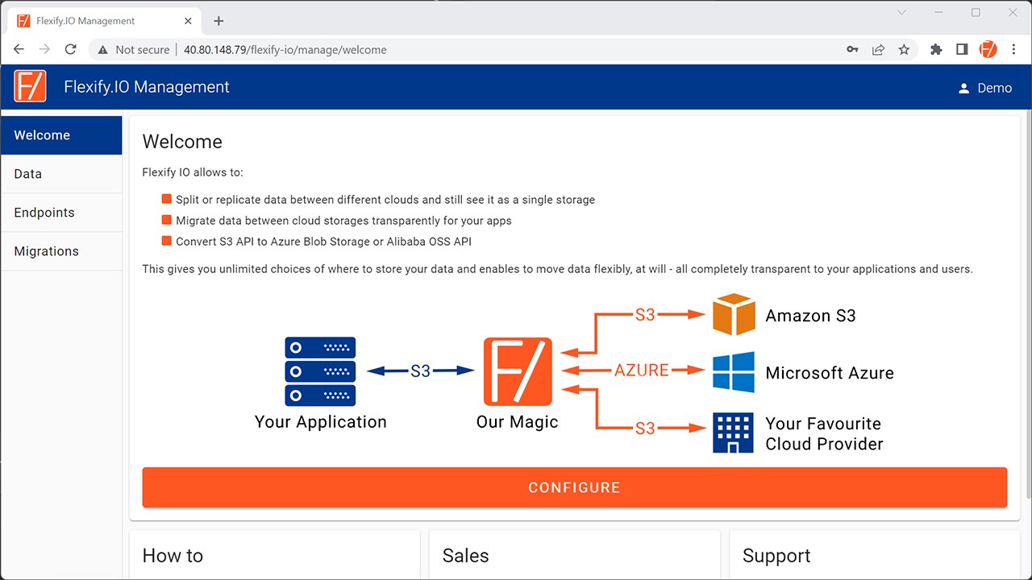Click the 'Migrate data between cloud storages' bullet
Viewport: 1032px width, 580px height.
[x=343, y=221]
